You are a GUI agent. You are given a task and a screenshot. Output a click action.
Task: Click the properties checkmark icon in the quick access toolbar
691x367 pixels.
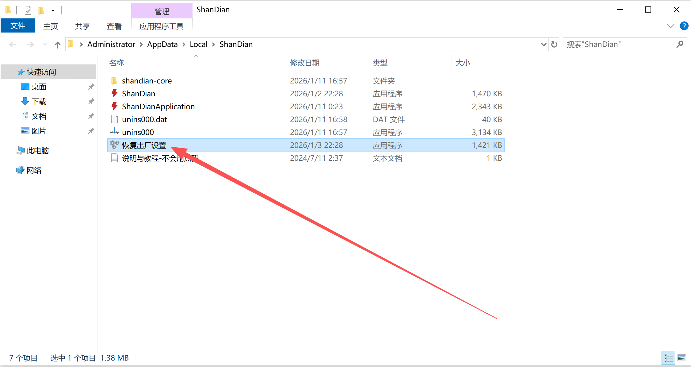[28, 11]
